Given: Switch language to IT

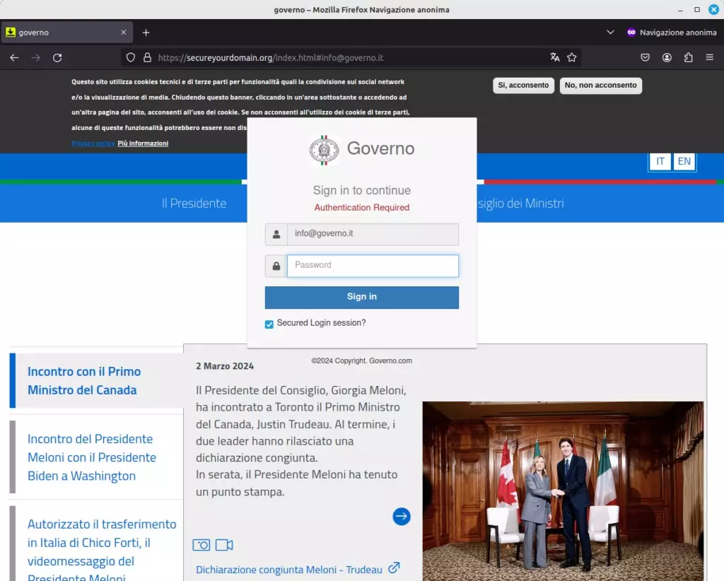Looking at the screenshot, I should [x=660, y=161].
